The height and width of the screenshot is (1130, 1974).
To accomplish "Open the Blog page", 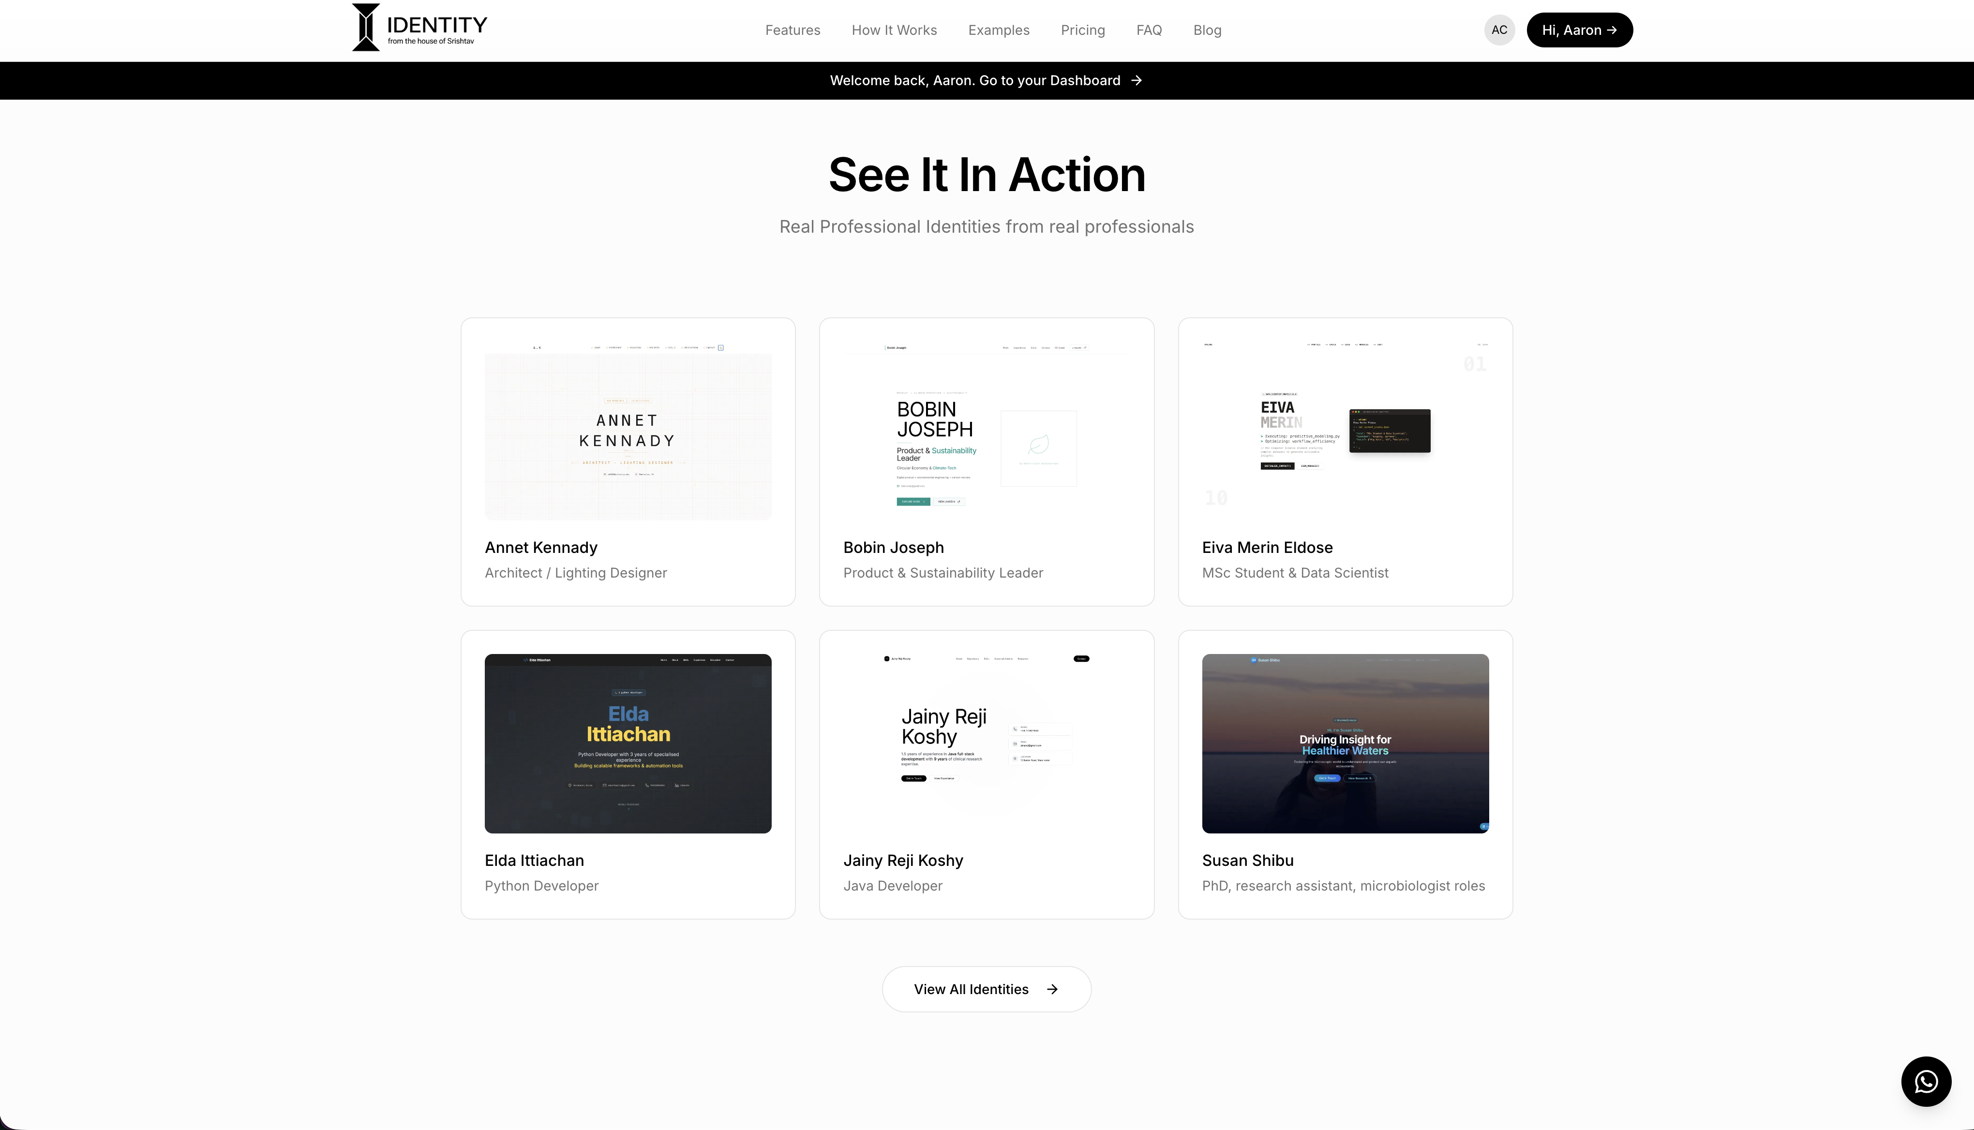I will pos(1207,30).
